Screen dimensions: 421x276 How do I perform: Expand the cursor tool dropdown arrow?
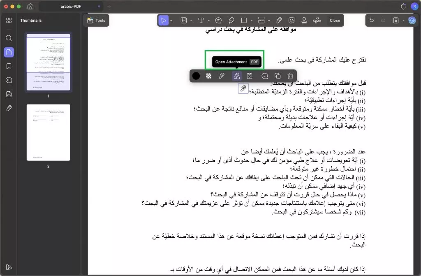[171, 21]
